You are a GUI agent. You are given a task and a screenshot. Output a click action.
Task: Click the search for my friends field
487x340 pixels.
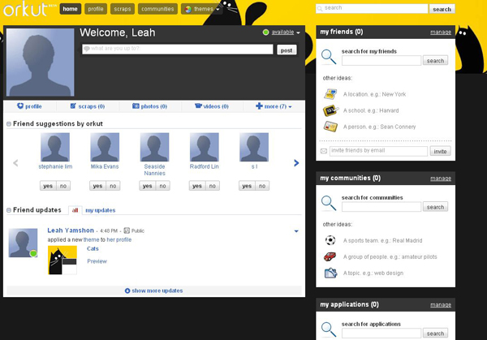[x=381, y=61]
